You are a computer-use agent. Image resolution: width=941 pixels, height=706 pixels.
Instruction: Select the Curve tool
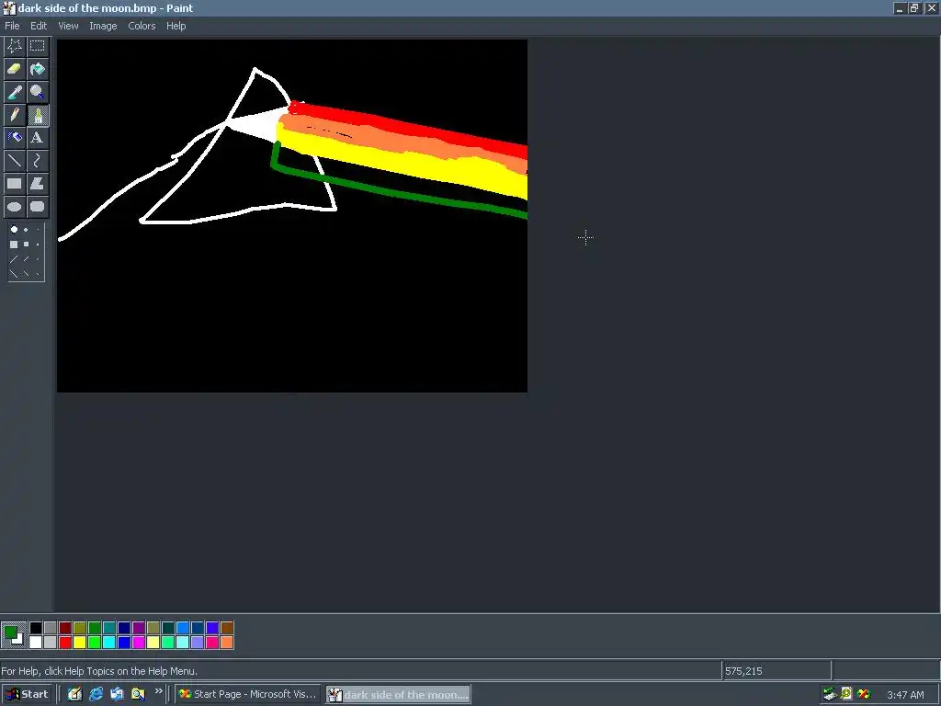(x=37, y=160)
